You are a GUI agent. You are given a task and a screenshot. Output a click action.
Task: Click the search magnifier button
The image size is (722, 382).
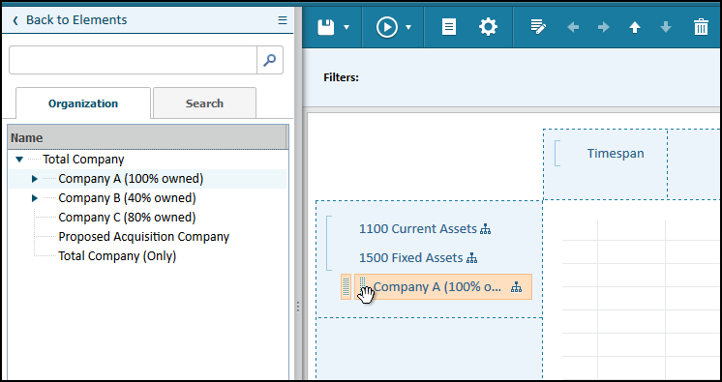point(270,60)
